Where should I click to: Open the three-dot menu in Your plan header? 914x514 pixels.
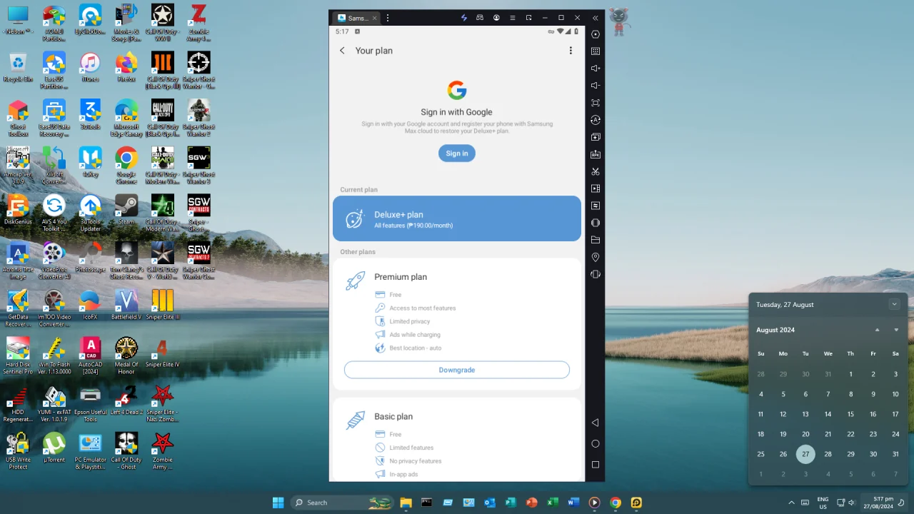(571, 51)
